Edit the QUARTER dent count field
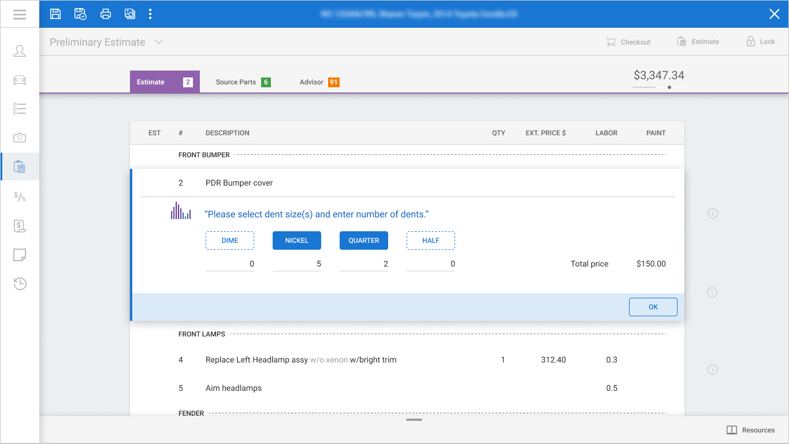This screenshot has height=444, width=789. (364, 264)
